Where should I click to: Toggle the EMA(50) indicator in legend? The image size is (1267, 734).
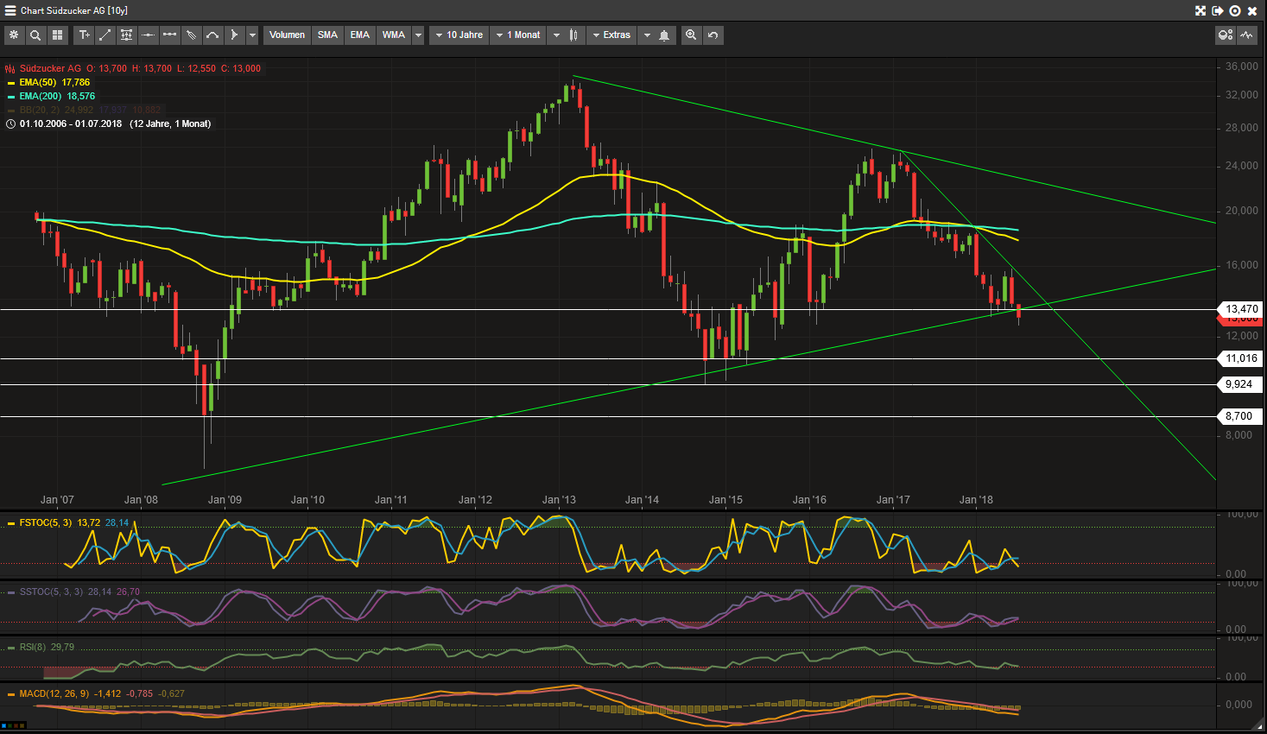coord(37,82)
